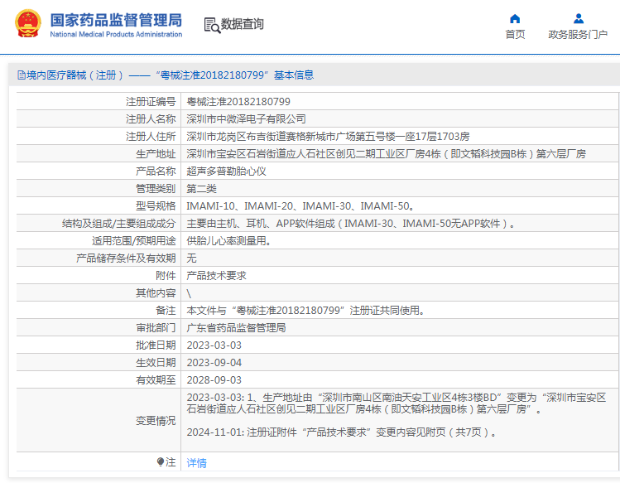
Task: Click the 首页 label text
Action: point(515,35)
